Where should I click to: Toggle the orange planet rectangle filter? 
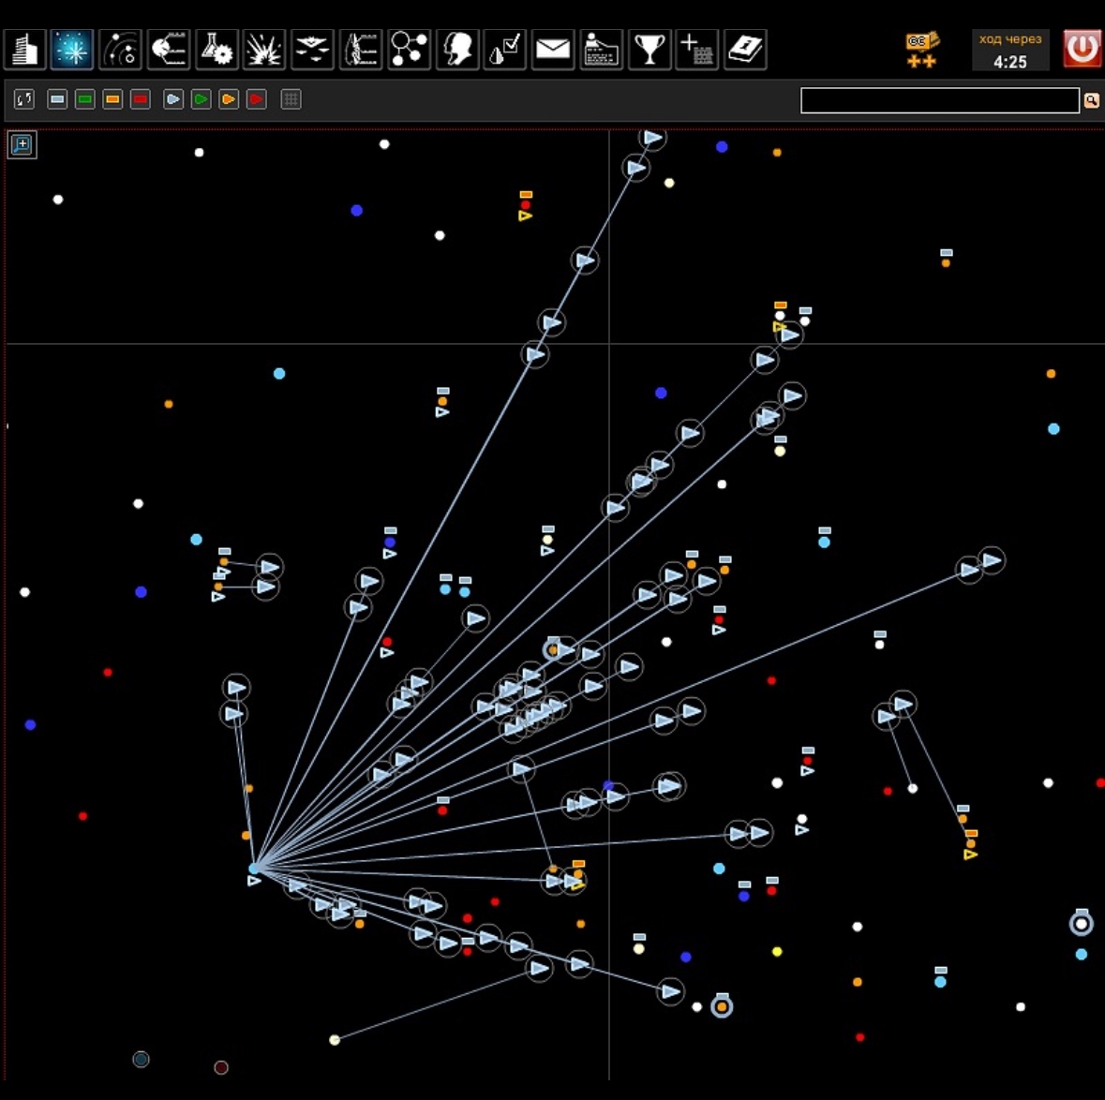point(112,99)
